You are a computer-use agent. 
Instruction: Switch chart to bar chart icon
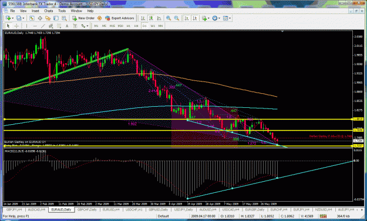pyautogui.click(x=143, y=18)
